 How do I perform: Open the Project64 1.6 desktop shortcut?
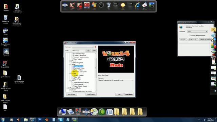point(5,63)
